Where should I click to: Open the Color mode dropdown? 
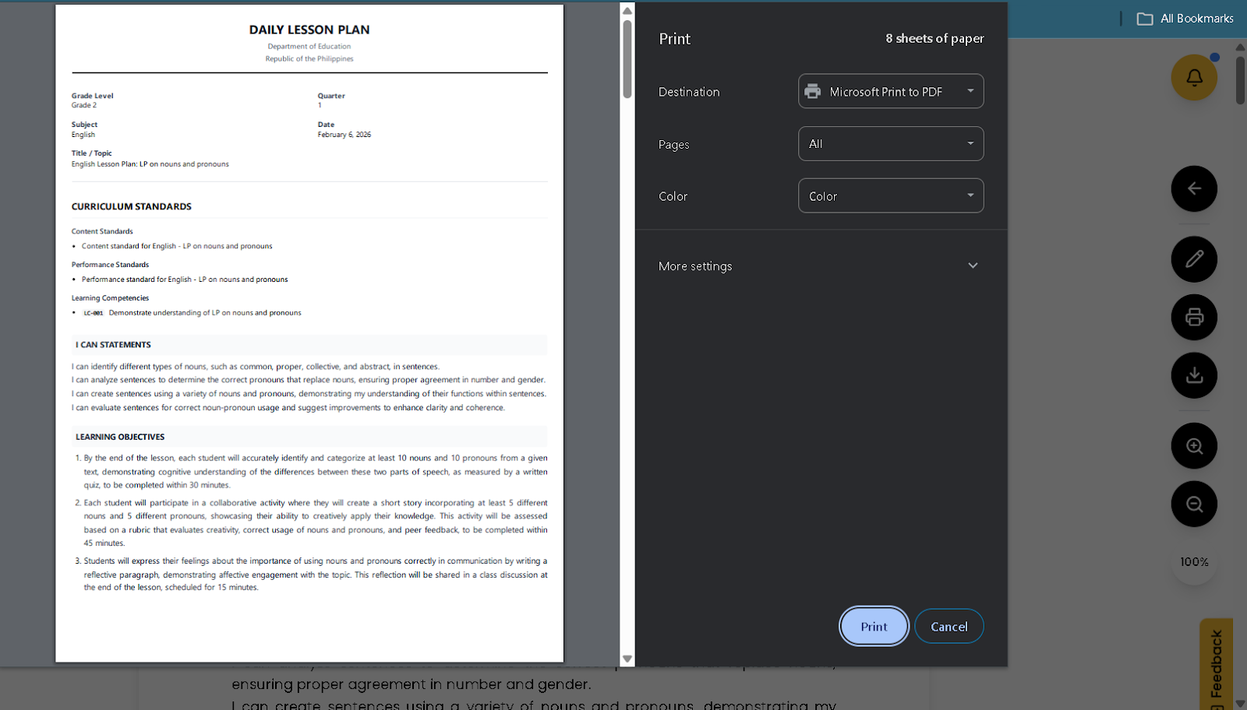click(x=890, y=196)
